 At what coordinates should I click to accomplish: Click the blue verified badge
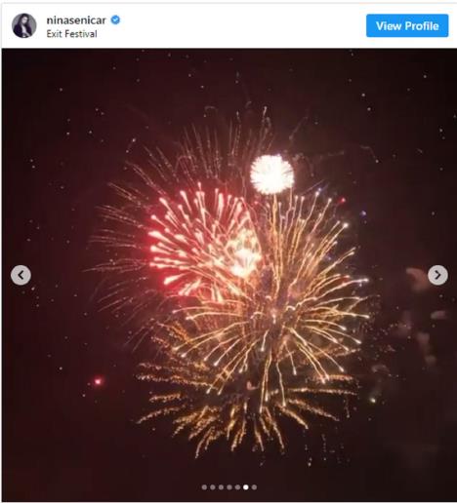click(x=115, y=20)
